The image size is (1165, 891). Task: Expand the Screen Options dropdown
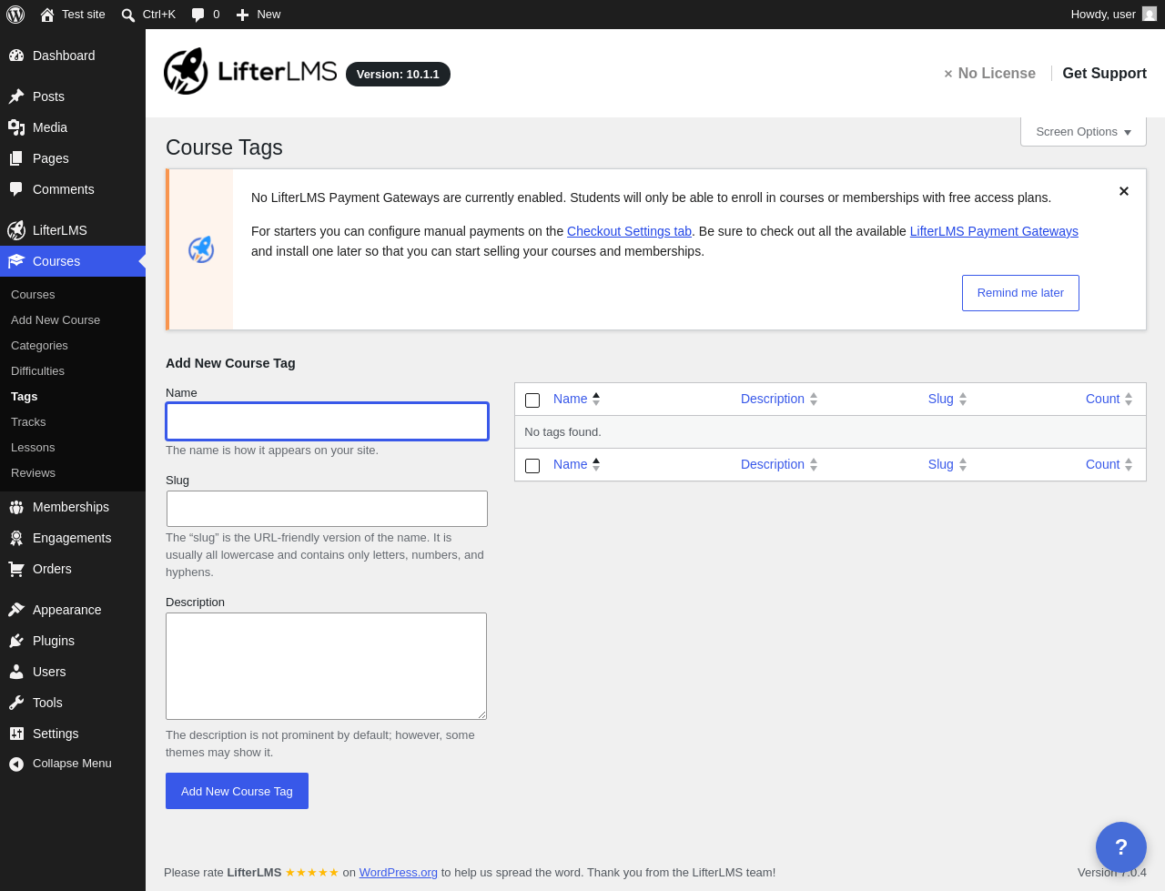pyautogui.click(x=1083, y=132)
